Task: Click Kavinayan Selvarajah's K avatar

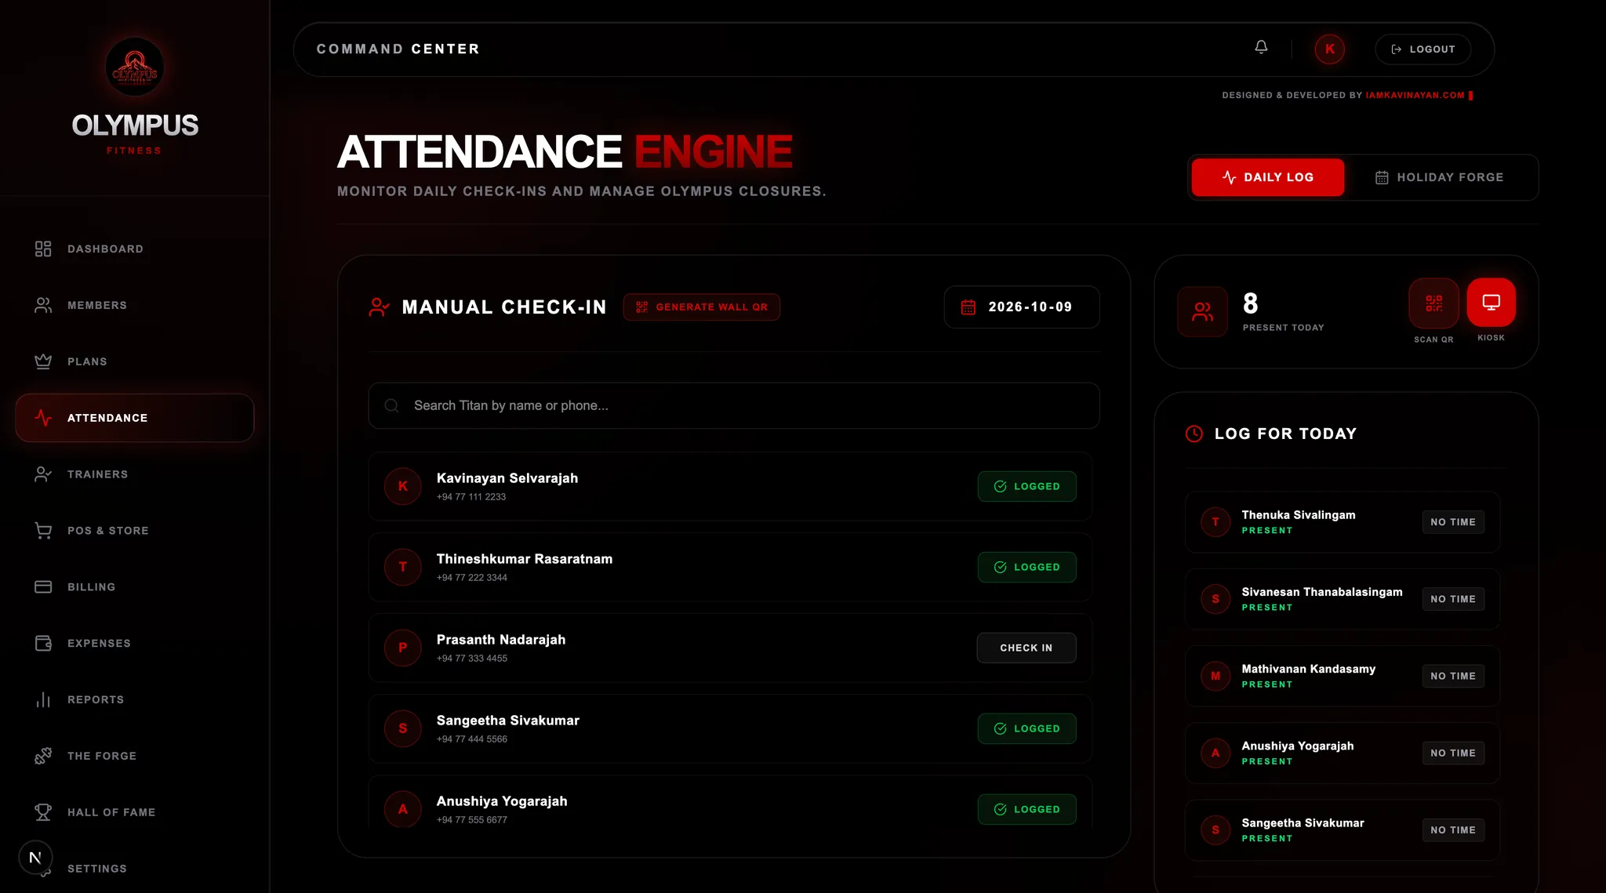Action: (403, 486)
